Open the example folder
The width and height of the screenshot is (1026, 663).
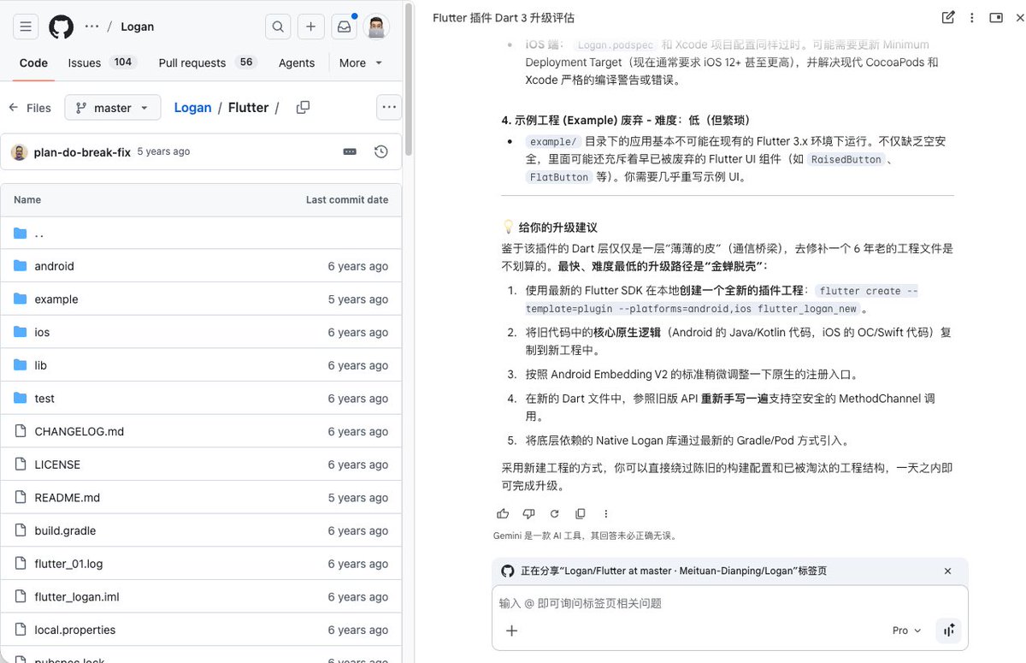(56, 299)
